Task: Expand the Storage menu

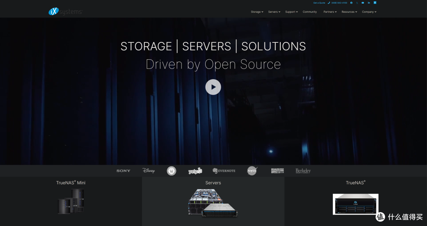Action: [257, 12]
